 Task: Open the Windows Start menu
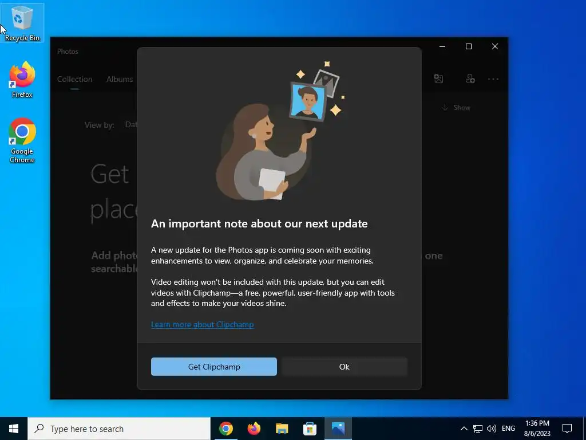click(14, 429)
